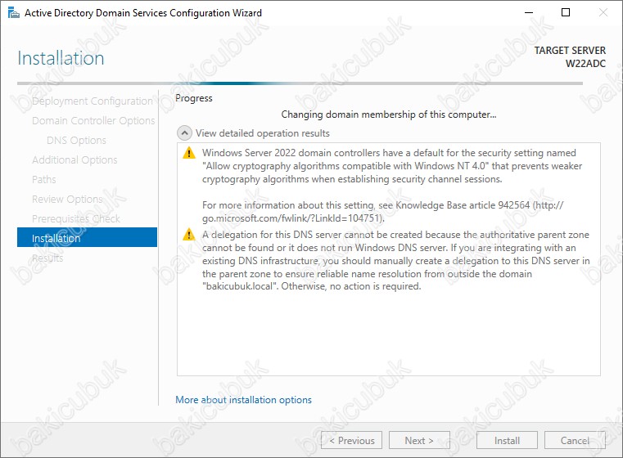The image size is (623, 458).
Task: Minimize the wizard window
Action: click(x=529, y=13)
